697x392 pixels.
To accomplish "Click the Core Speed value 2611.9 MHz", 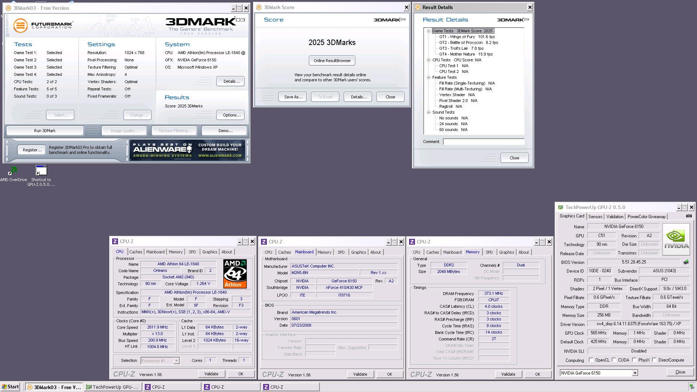I will [x=157, y=327].
